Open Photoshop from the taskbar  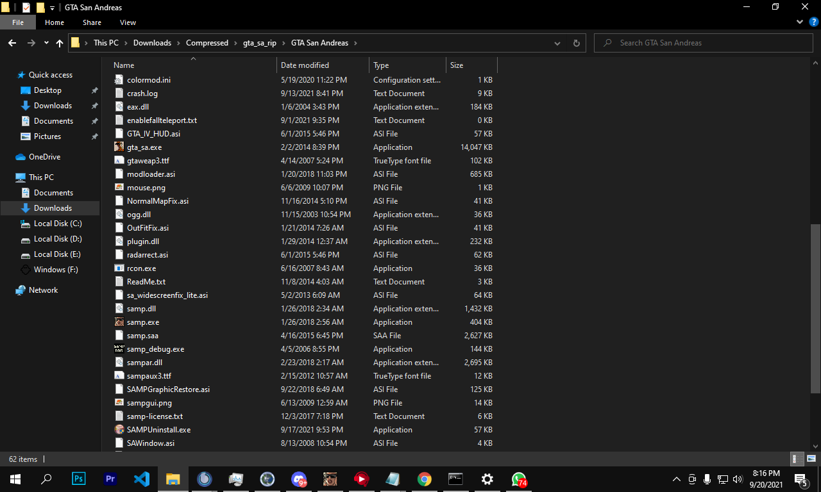click(79, 479)
